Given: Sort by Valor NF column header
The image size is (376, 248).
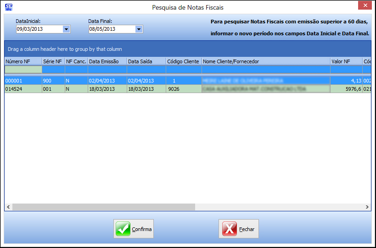Looking at the screenshot, I should (346, 61).
